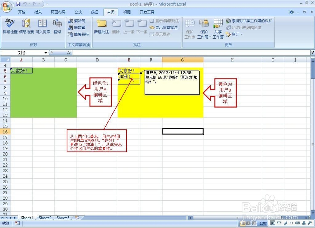Switch to the 视图 ribbon tab
This screenshot has height=228, width=315.
[127, 12]
